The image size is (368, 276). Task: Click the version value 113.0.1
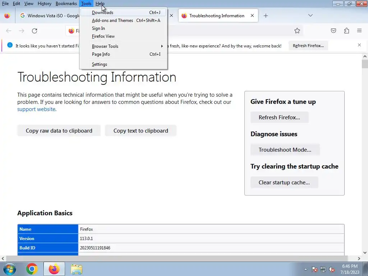click(86, 239)
